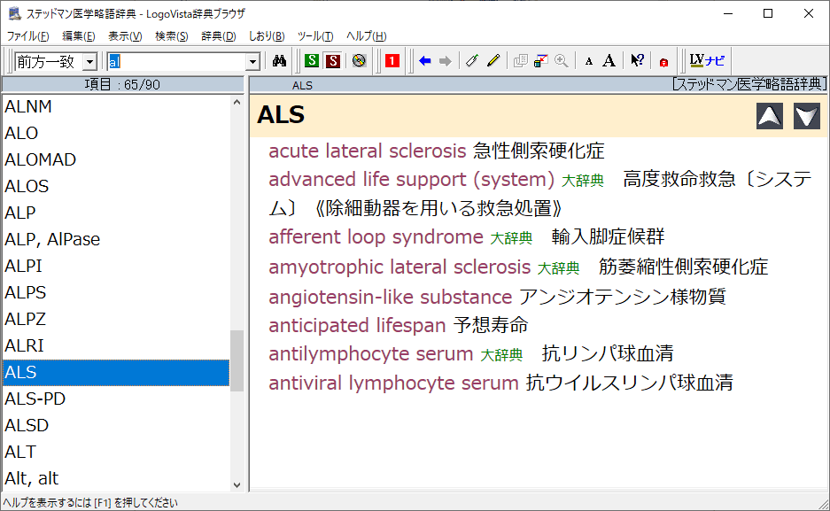Image resolution: width=830 pixels, height=511 pixels.
Task: Click the binoculars search icon
Action: [280, 61]
